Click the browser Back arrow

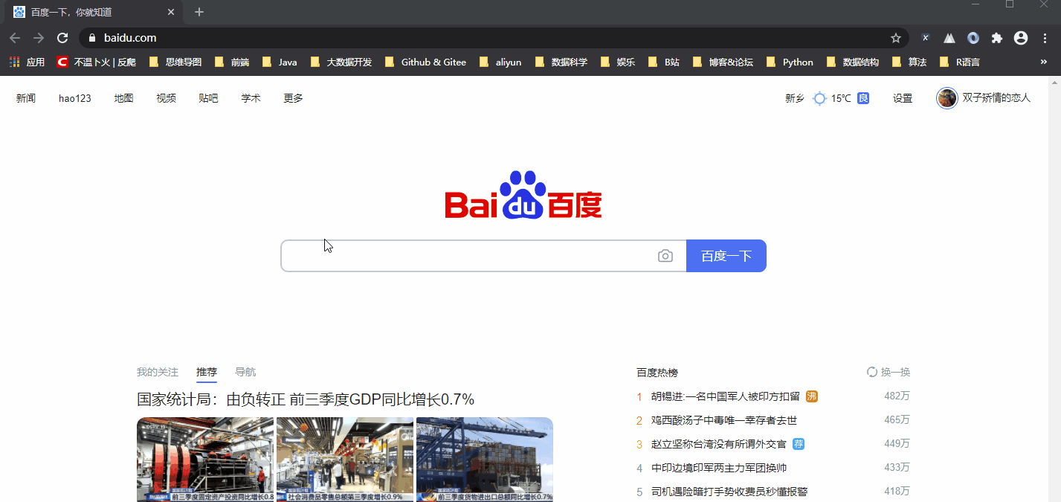pyautogui.click(x=15, y=38)
